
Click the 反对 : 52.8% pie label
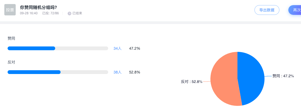[x=191, y=82]
